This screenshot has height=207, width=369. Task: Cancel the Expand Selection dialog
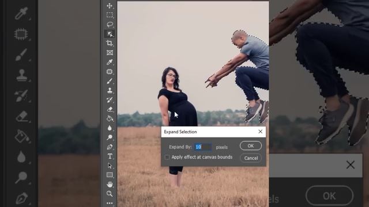(251, 158)
